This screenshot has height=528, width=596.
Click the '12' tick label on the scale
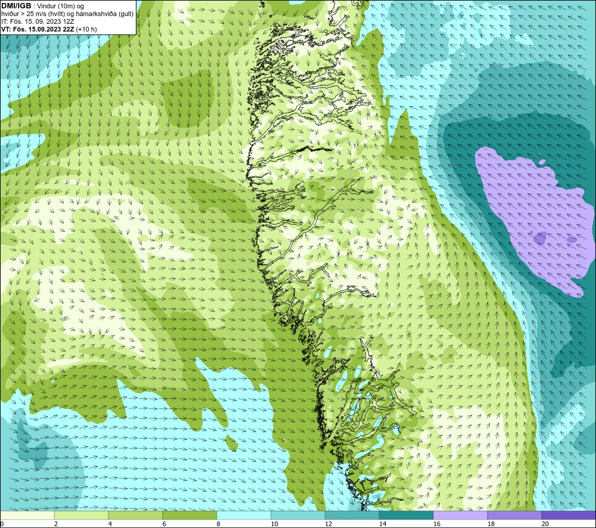pyautogui.click(x=328, y=524)
